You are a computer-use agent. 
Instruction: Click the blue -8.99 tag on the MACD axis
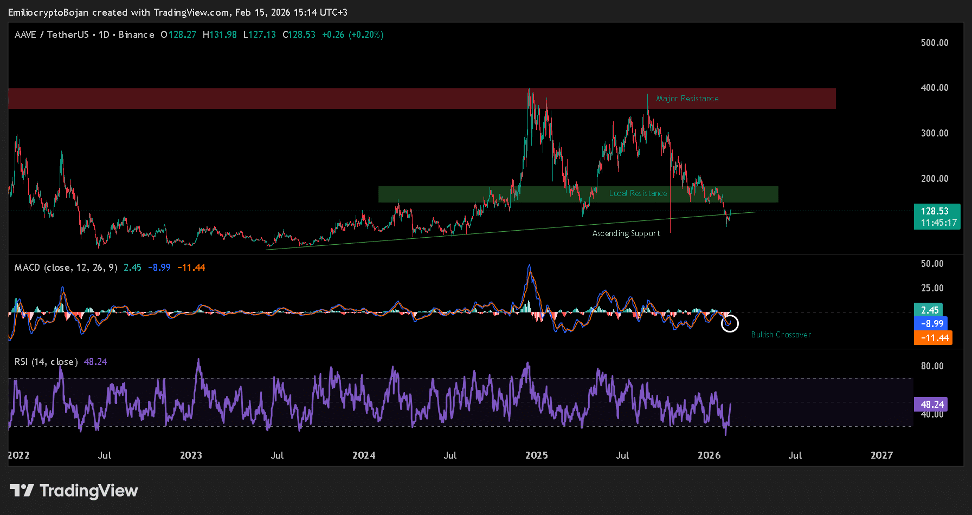pos(931,324)
